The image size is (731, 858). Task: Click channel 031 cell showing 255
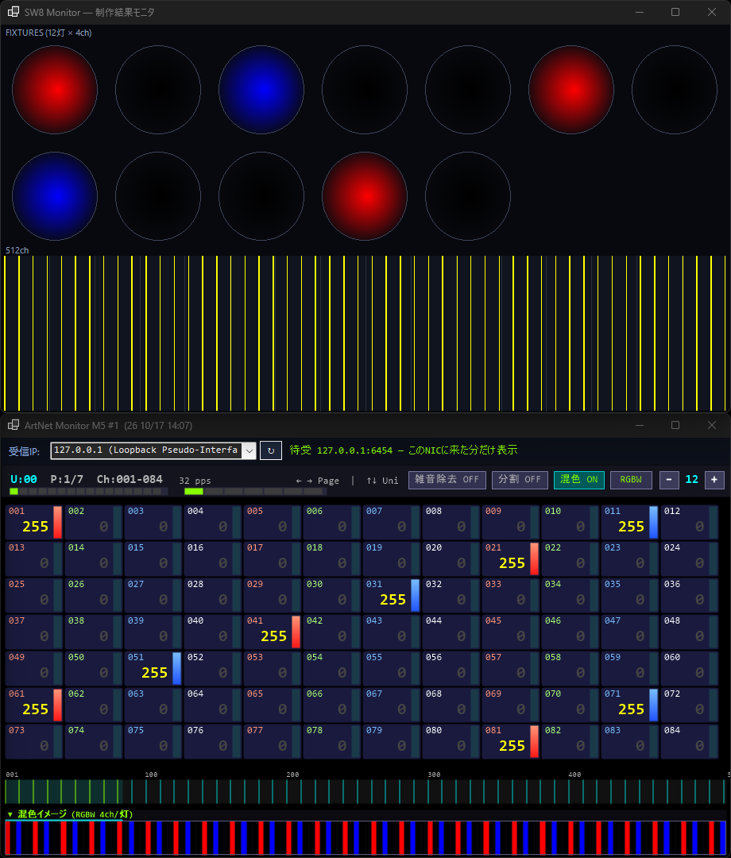pos(391,595)
